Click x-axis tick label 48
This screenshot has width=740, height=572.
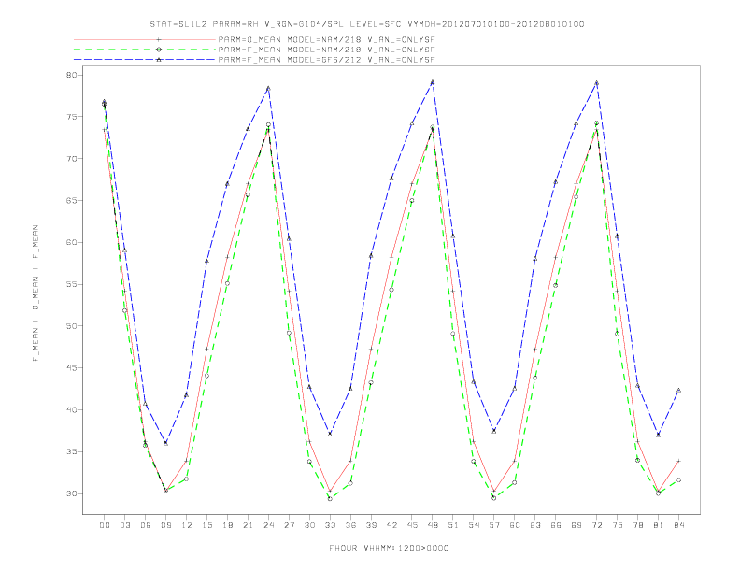(433, 525)
